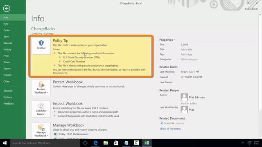Click the scroll up arrow of Info page
This screenshot has height=147, width=262.
[x=260, y=15]
